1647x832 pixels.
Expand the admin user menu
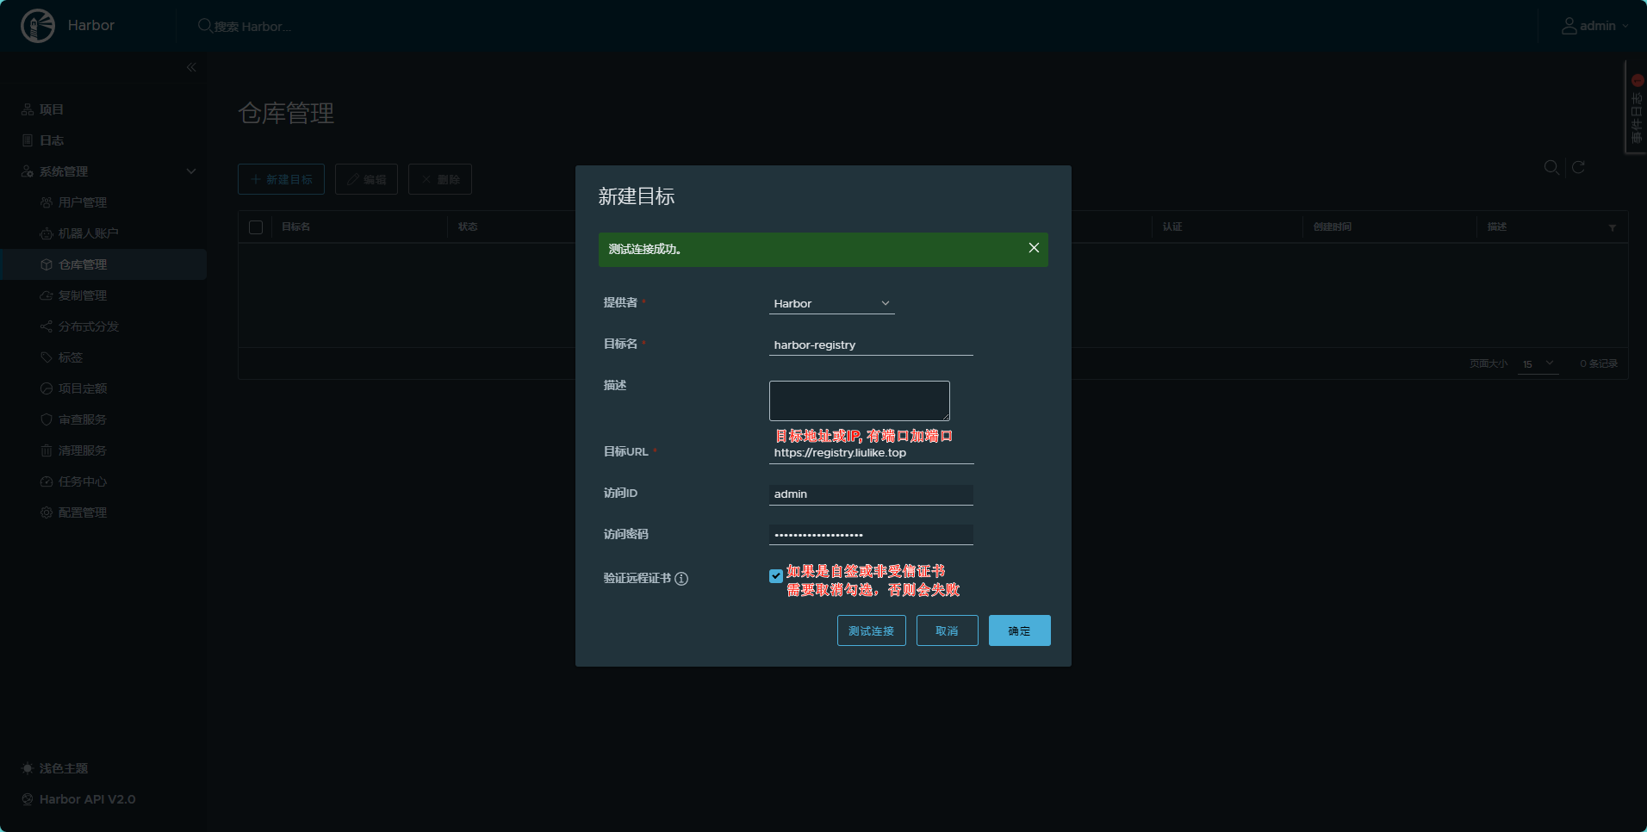coord(1595,26)
